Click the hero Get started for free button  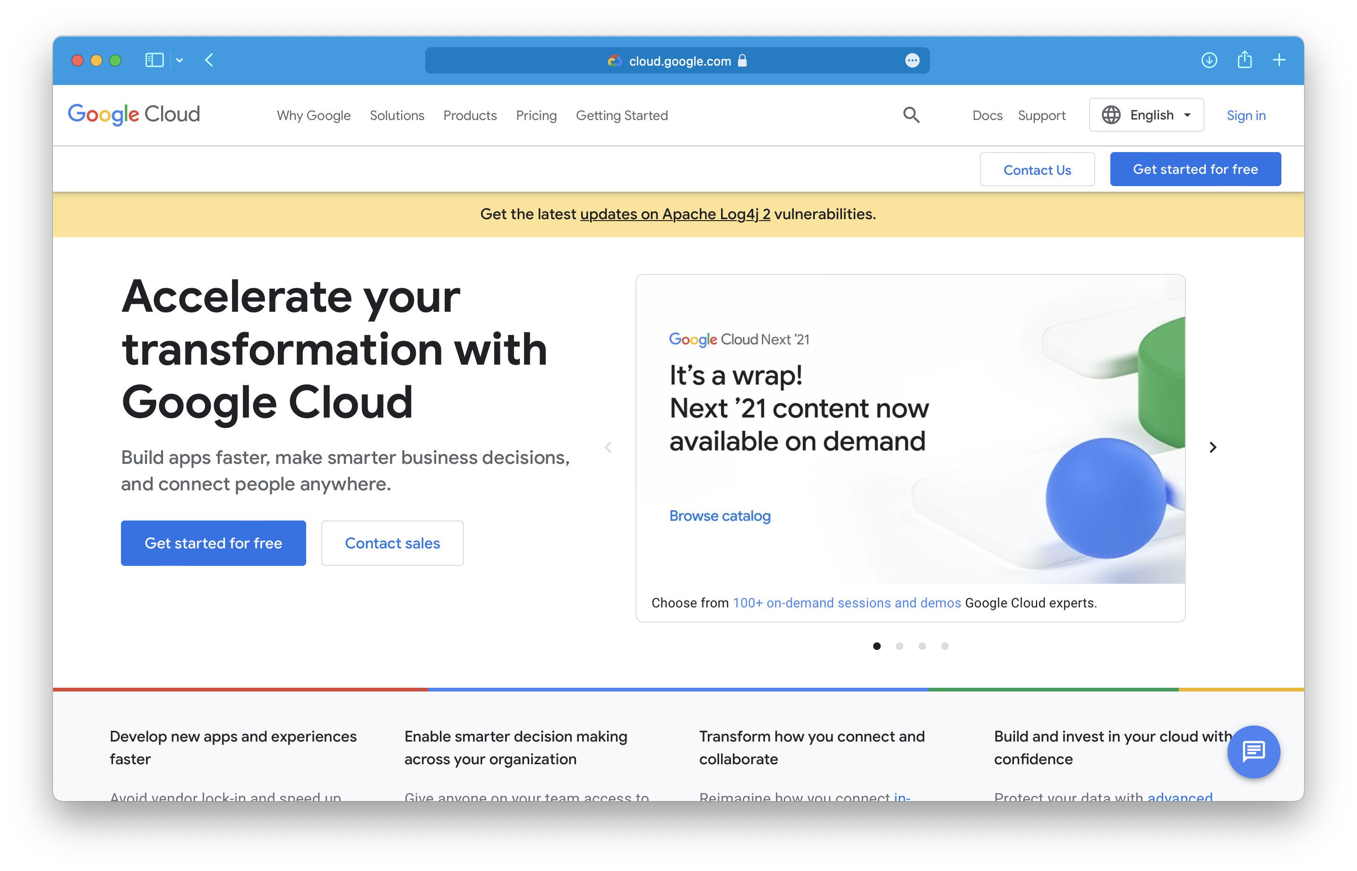pyautogui.click(x=213, y=543)
